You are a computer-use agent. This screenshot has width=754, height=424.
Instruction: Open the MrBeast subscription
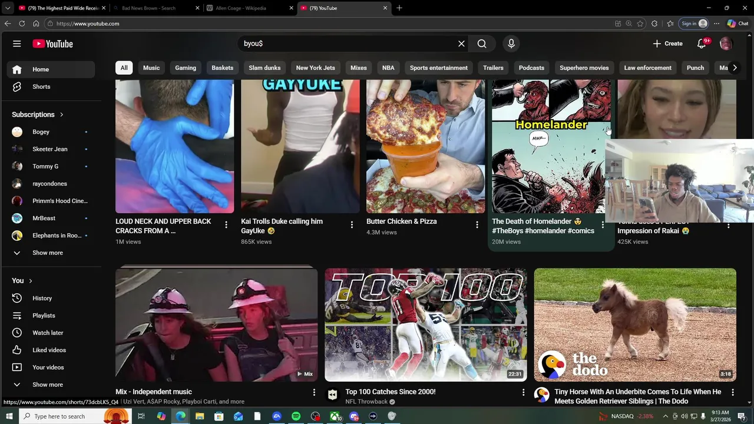tap(51, 218)
